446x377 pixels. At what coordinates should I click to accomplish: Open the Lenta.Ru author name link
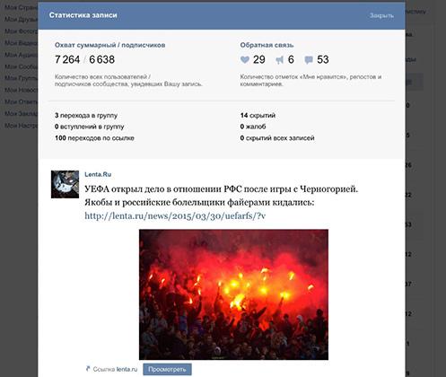98,174
